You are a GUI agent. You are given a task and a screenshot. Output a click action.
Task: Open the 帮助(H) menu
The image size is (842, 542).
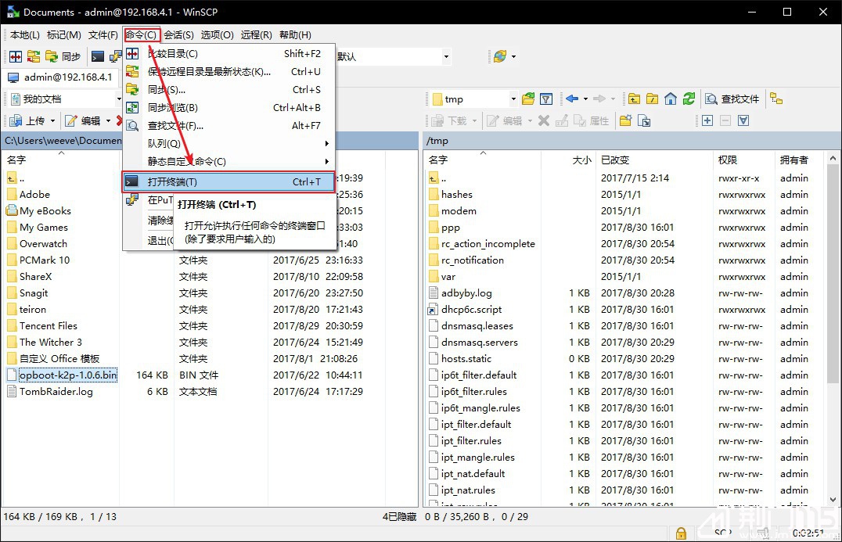coord(295,35)
